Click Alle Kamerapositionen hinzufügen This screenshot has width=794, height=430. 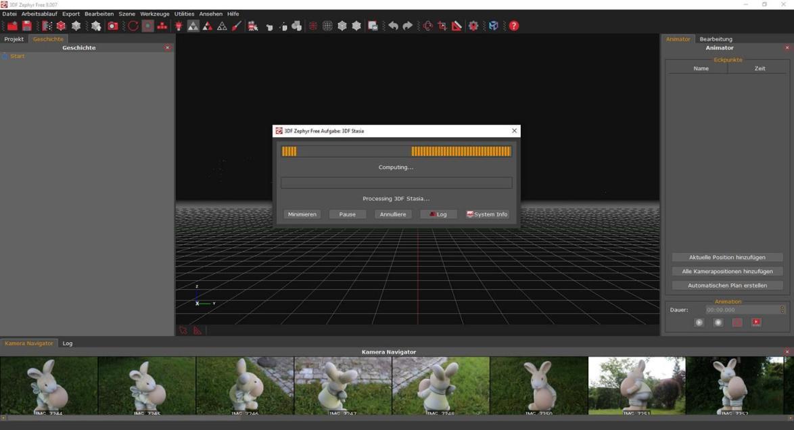click(727, 272)
